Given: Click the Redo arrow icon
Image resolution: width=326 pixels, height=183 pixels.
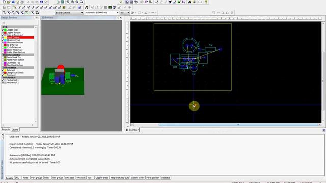Looking at the screenshot, I should click(46, 2).
